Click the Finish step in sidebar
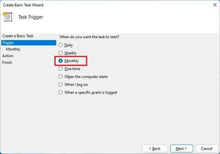The height and width of the screenshot is (154, 220). [x=7, y=63]
